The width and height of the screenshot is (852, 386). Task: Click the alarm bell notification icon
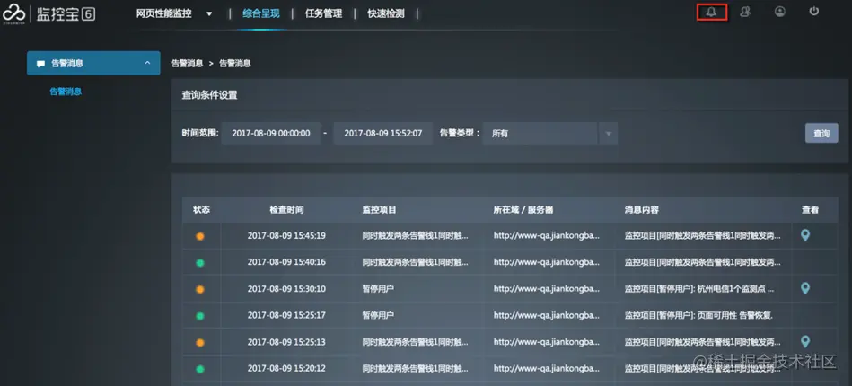(711, 12)
